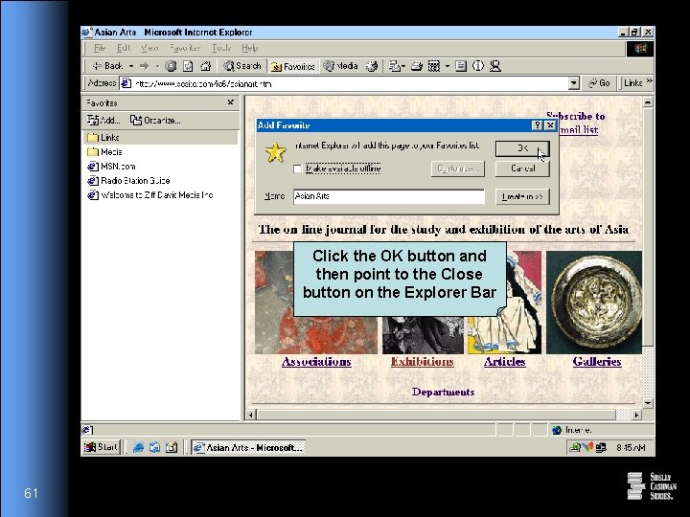Click inside the Address bar URL field

[x=343, y=83]
